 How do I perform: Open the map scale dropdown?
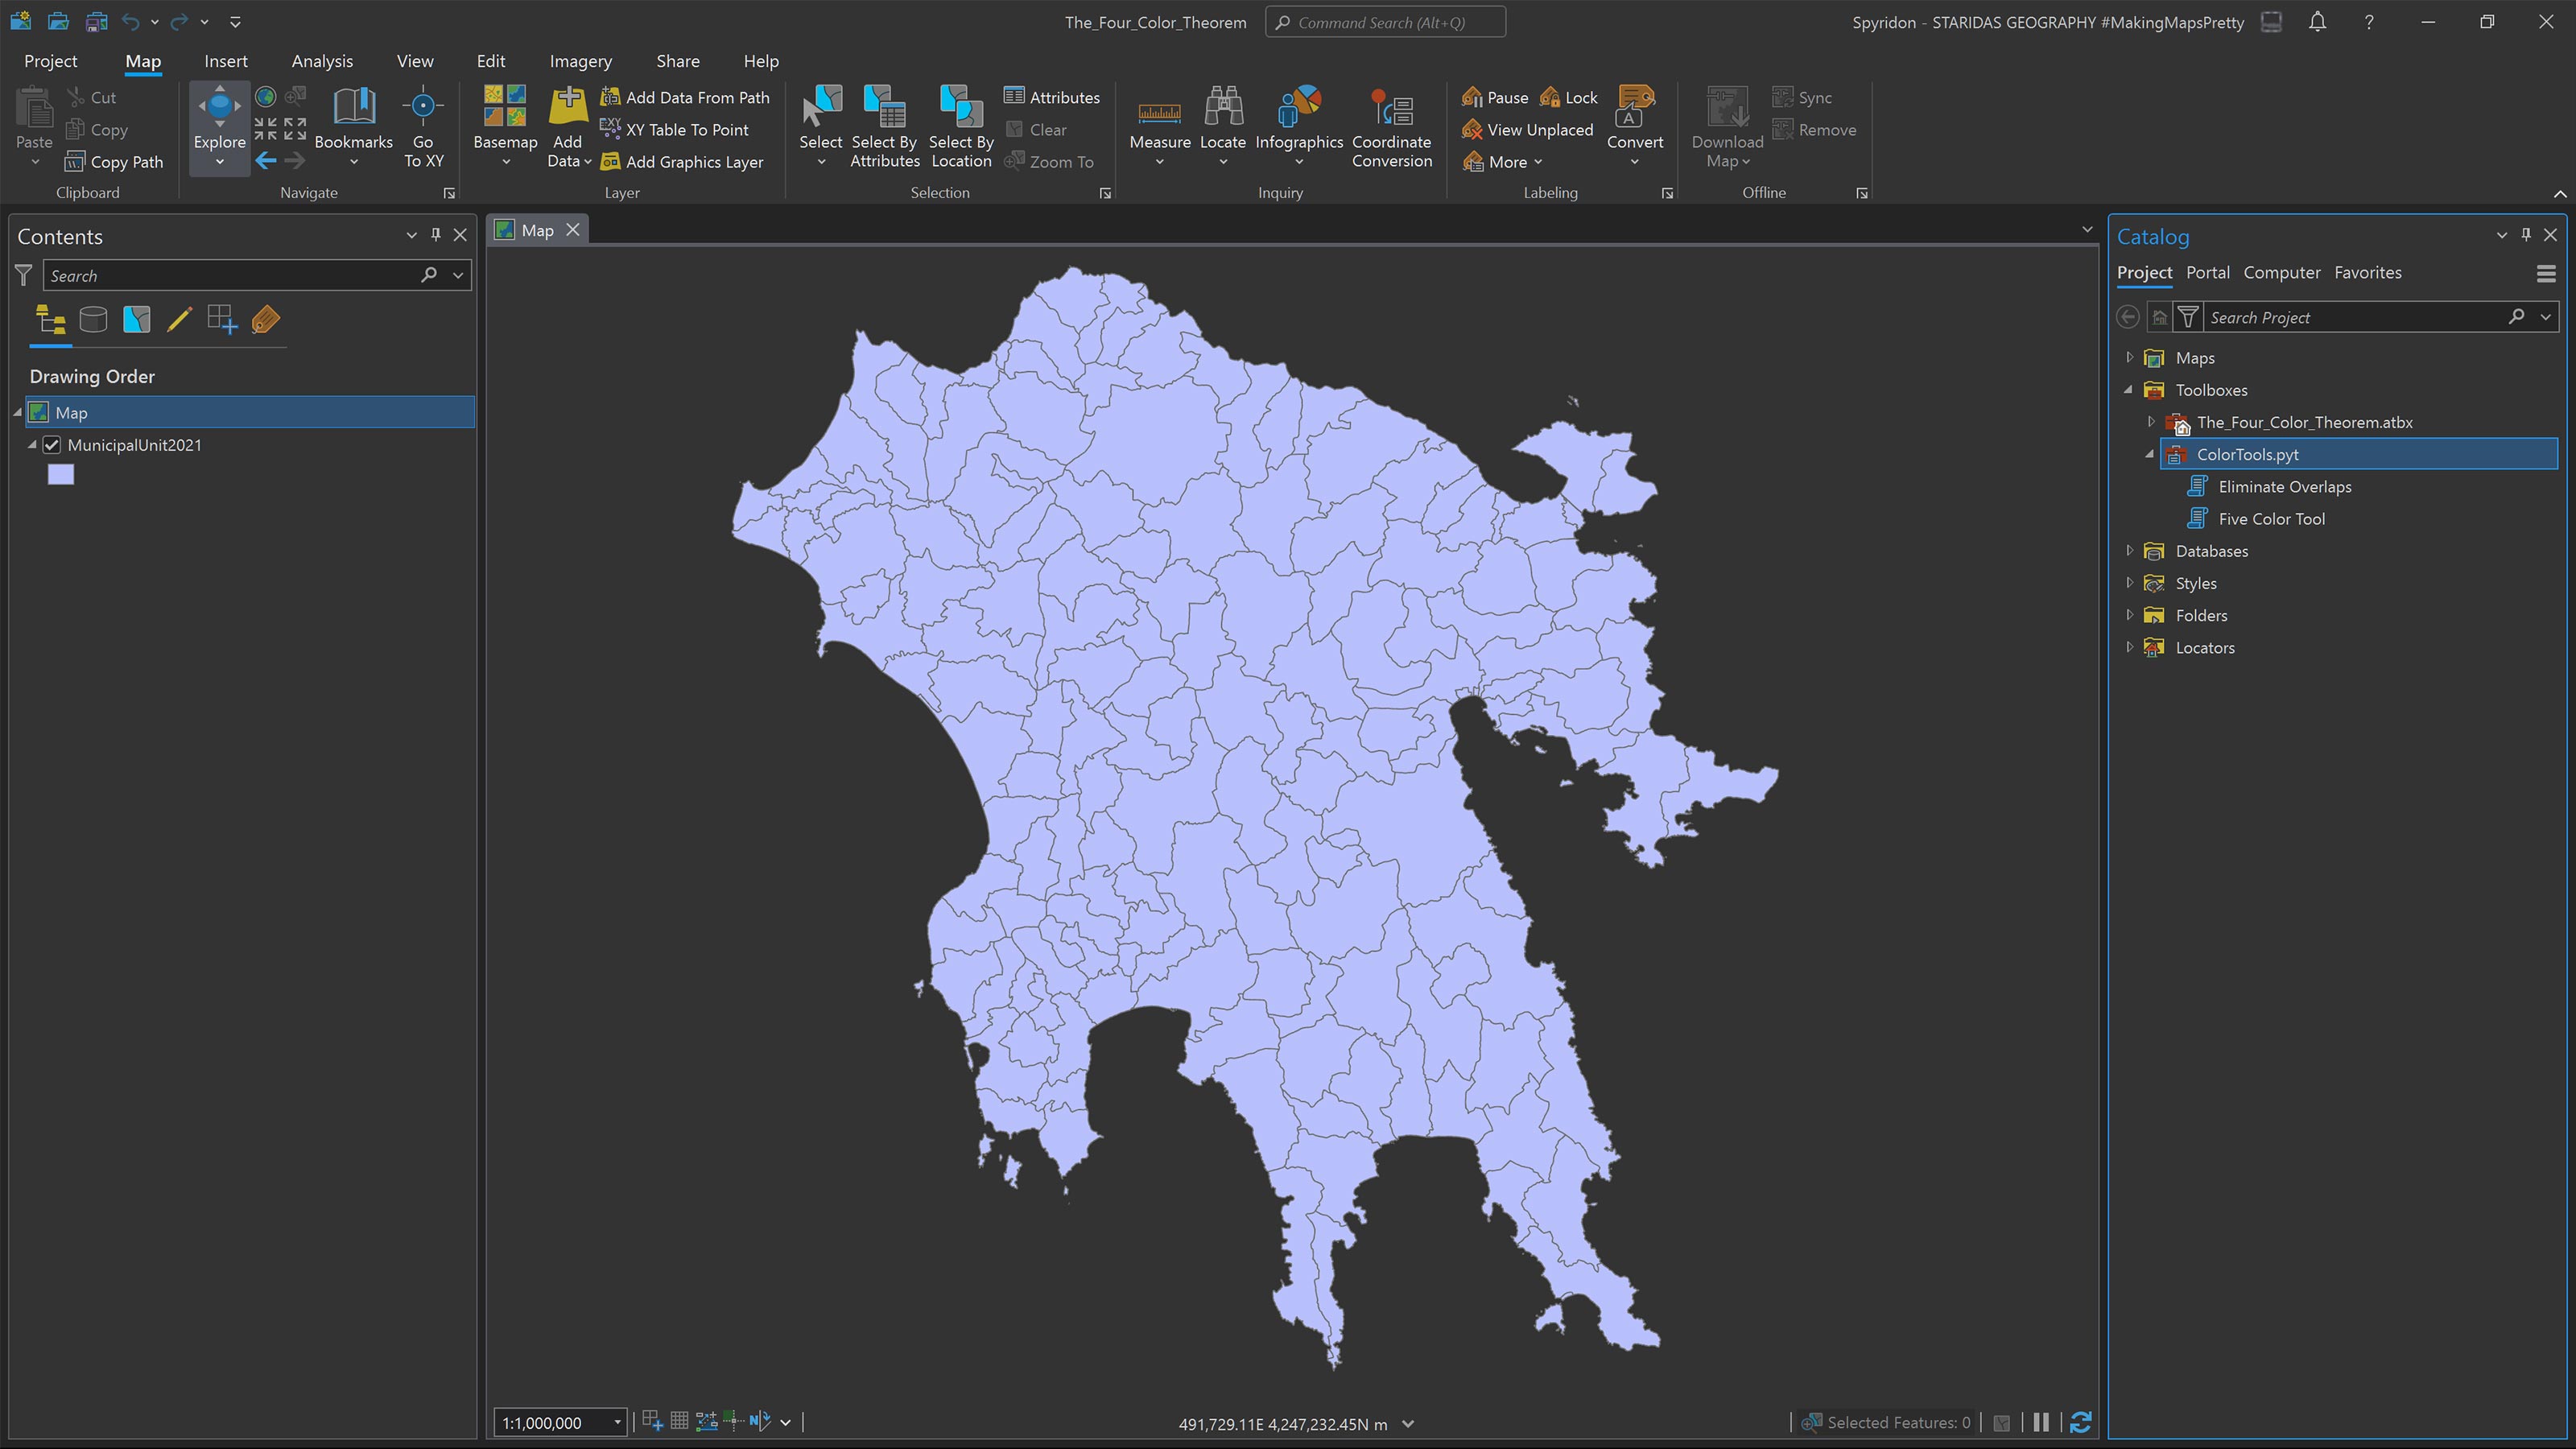click(x=617, y=1422)
